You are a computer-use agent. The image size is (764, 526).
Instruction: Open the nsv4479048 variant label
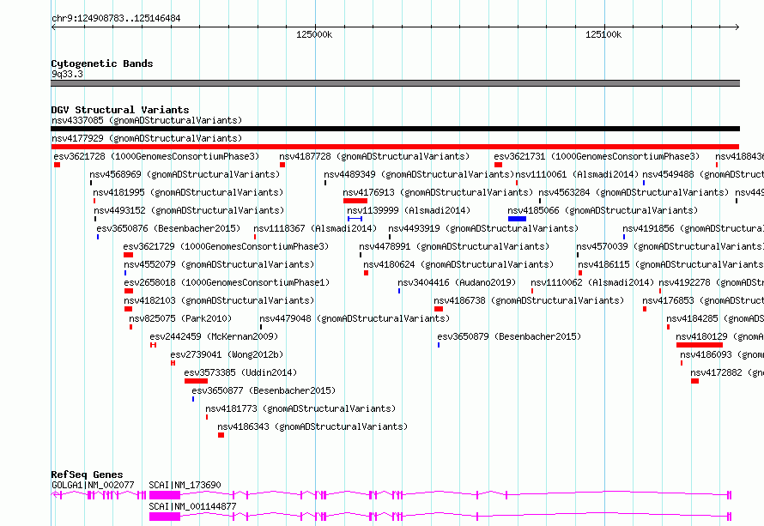[x=355, y=318]
